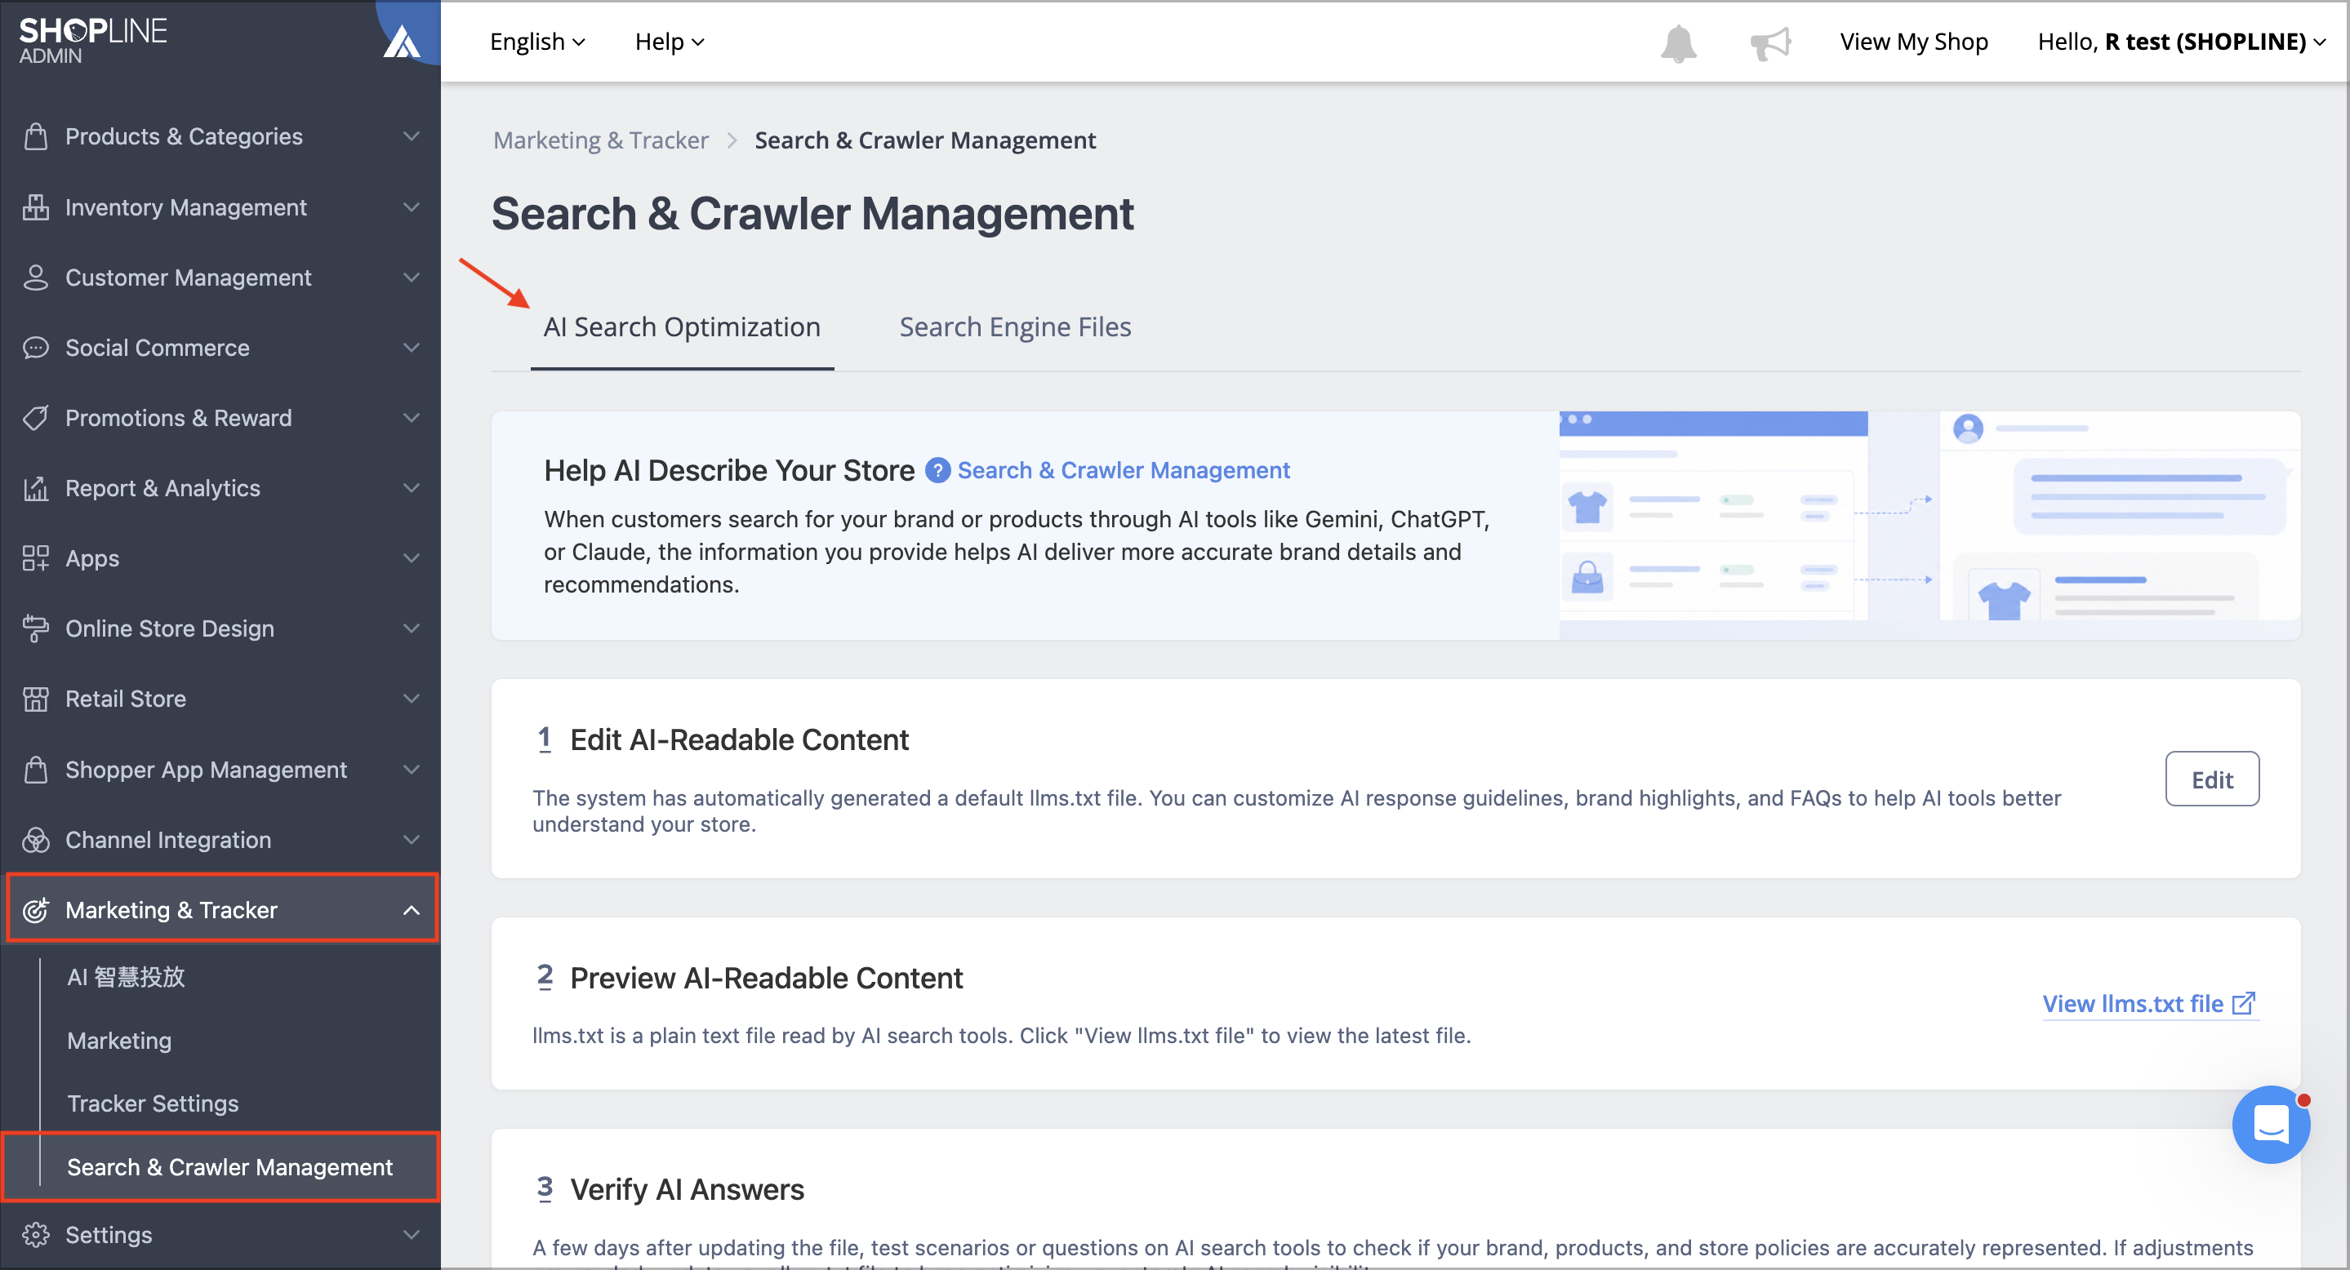The image size is (2350, 1270).
Task: Expand the Settings menu chevron
Action: 412,1234
